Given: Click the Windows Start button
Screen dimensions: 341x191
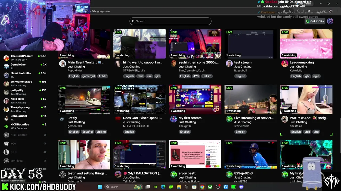Looking at the screenshot, I should click(x=100, y=187).
